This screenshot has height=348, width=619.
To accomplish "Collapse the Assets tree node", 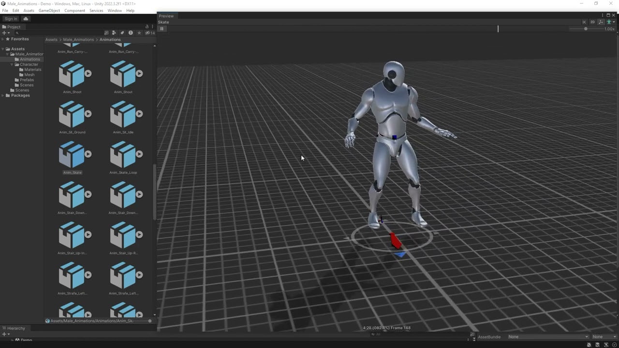I will (3, 49).
